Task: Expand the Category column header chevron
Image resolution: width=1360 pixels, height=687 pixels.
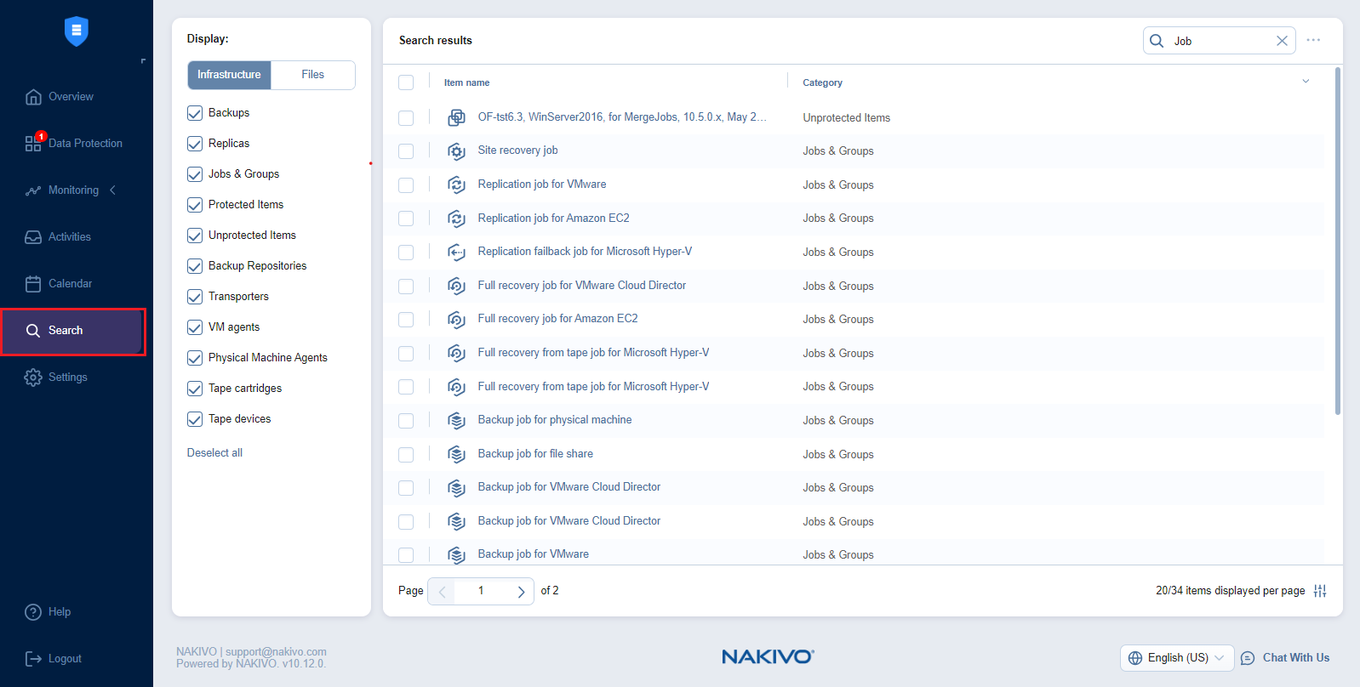Action: 1306,82
